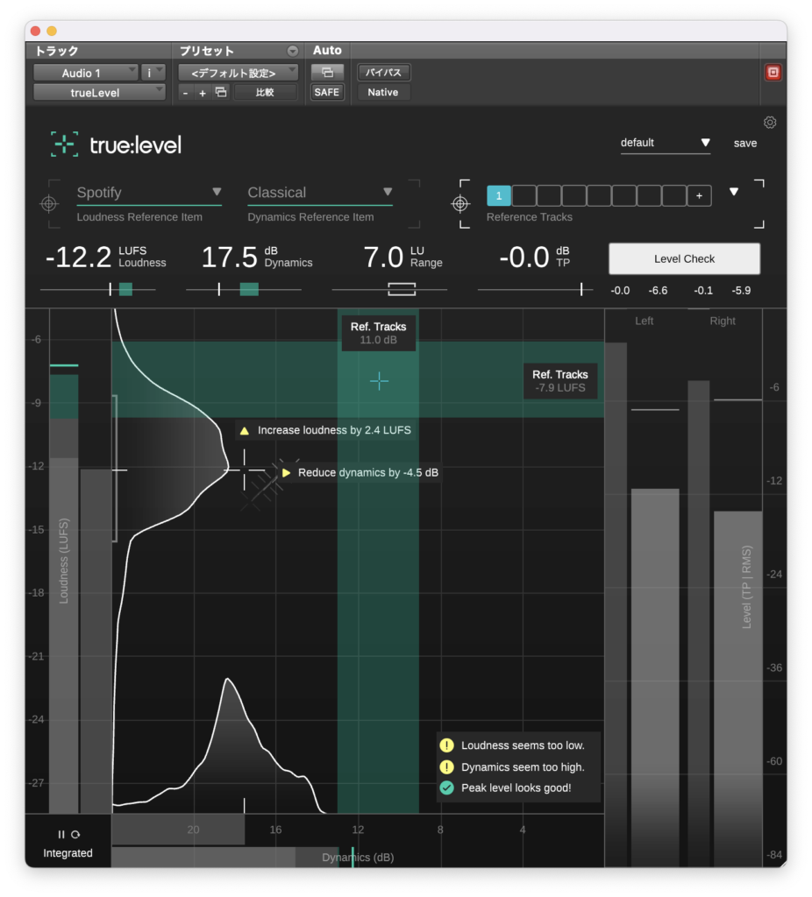Select the empty reference track slot 2
This screenshot has width=812, height=897.
[x=524, y=195]
